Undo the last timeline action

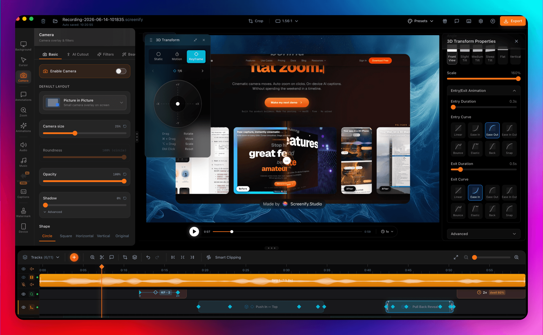coord(148,257)
